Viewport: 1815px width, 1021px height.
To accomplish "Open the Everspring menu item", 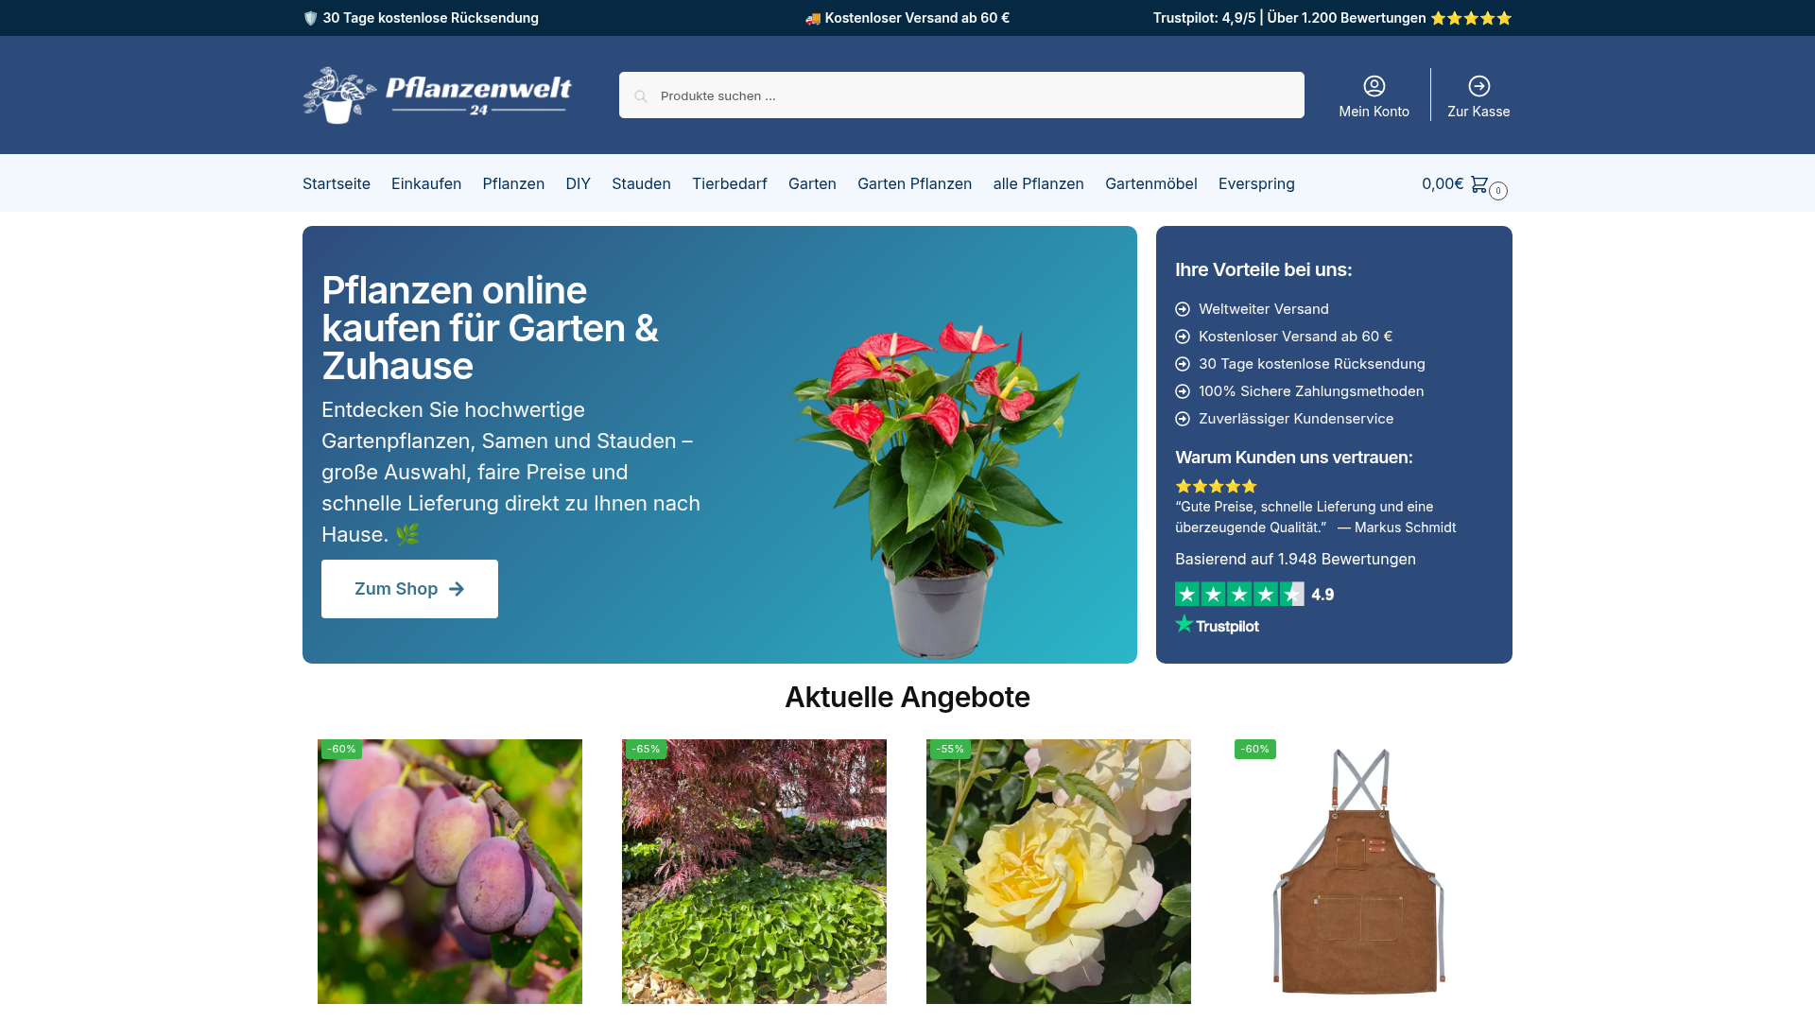I will point(1256,183).
